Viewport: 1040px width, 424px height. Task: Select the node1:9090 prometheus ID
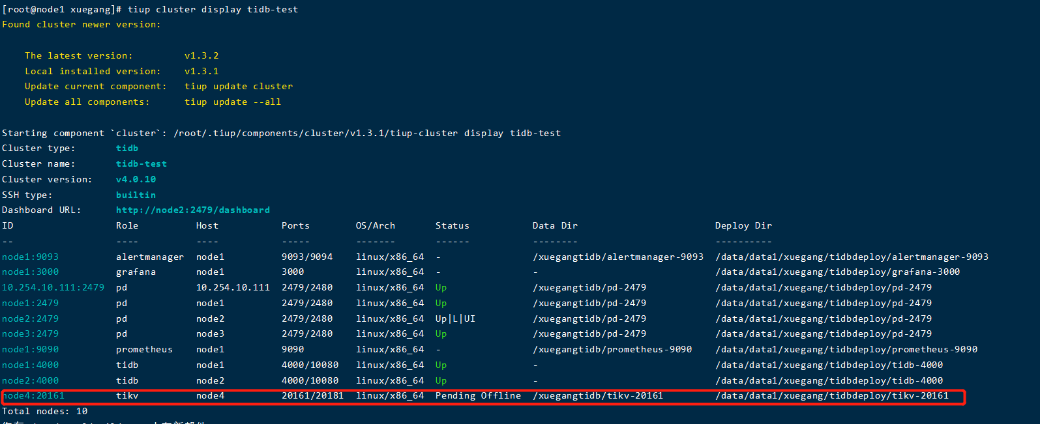[x=30, y=350]
